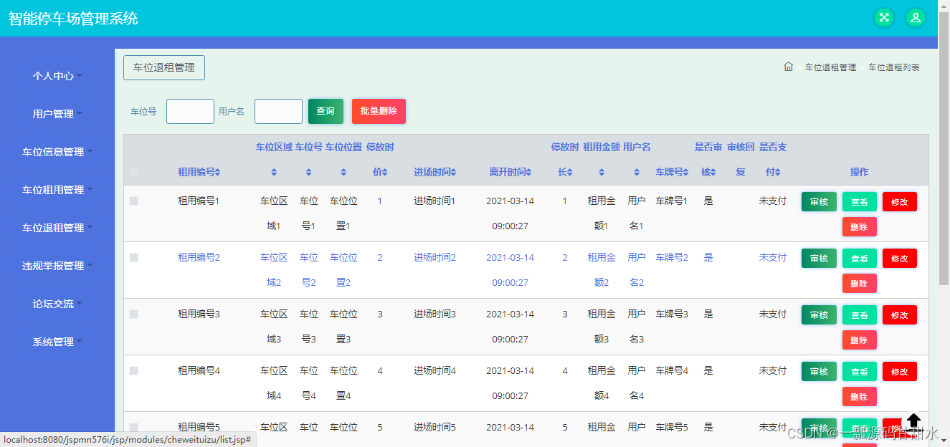Image resolution: width=950 pixels, height=447 pixels.
Task: Click 修改 for 租用编号1
Action: click(x=900, y=202)
